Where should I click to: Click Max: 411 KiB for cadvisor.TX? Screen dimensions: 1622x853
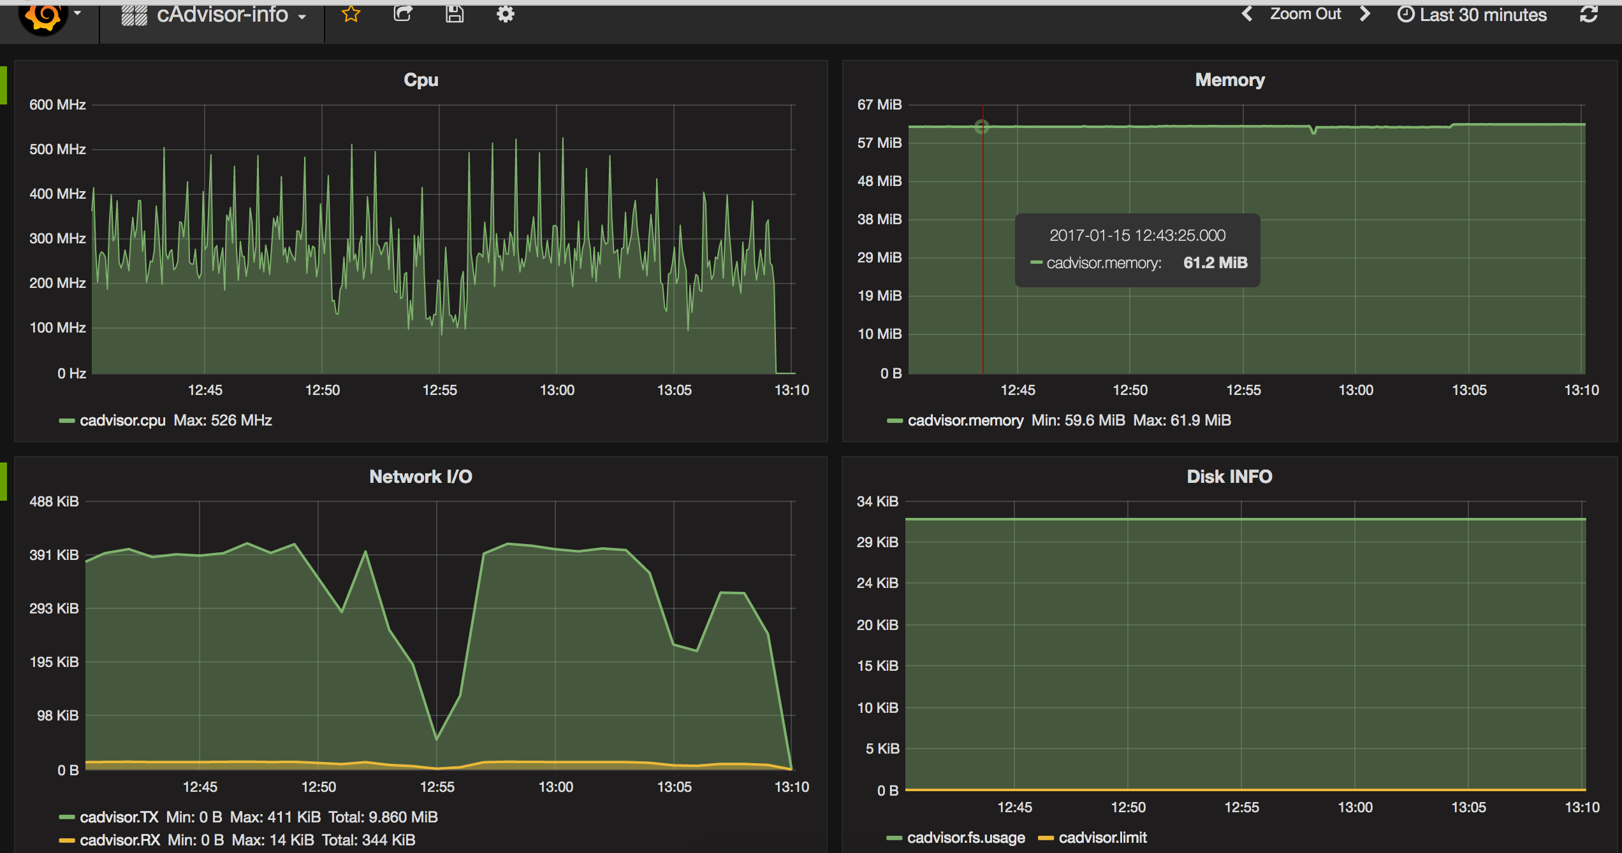pos(275,817)
